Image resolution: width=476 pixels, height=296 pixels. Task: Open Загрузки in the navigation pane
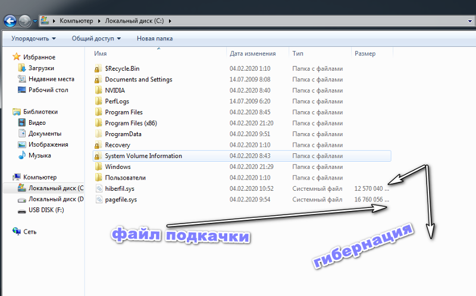coord(41,68)
